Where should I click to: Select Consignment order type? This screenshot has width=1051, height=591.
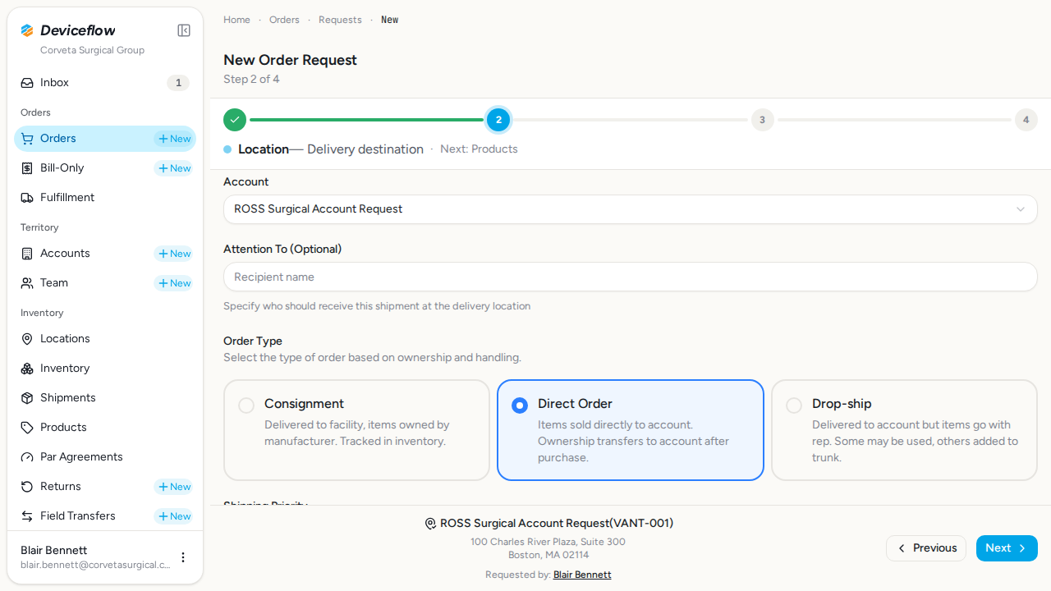click(356, 430)
